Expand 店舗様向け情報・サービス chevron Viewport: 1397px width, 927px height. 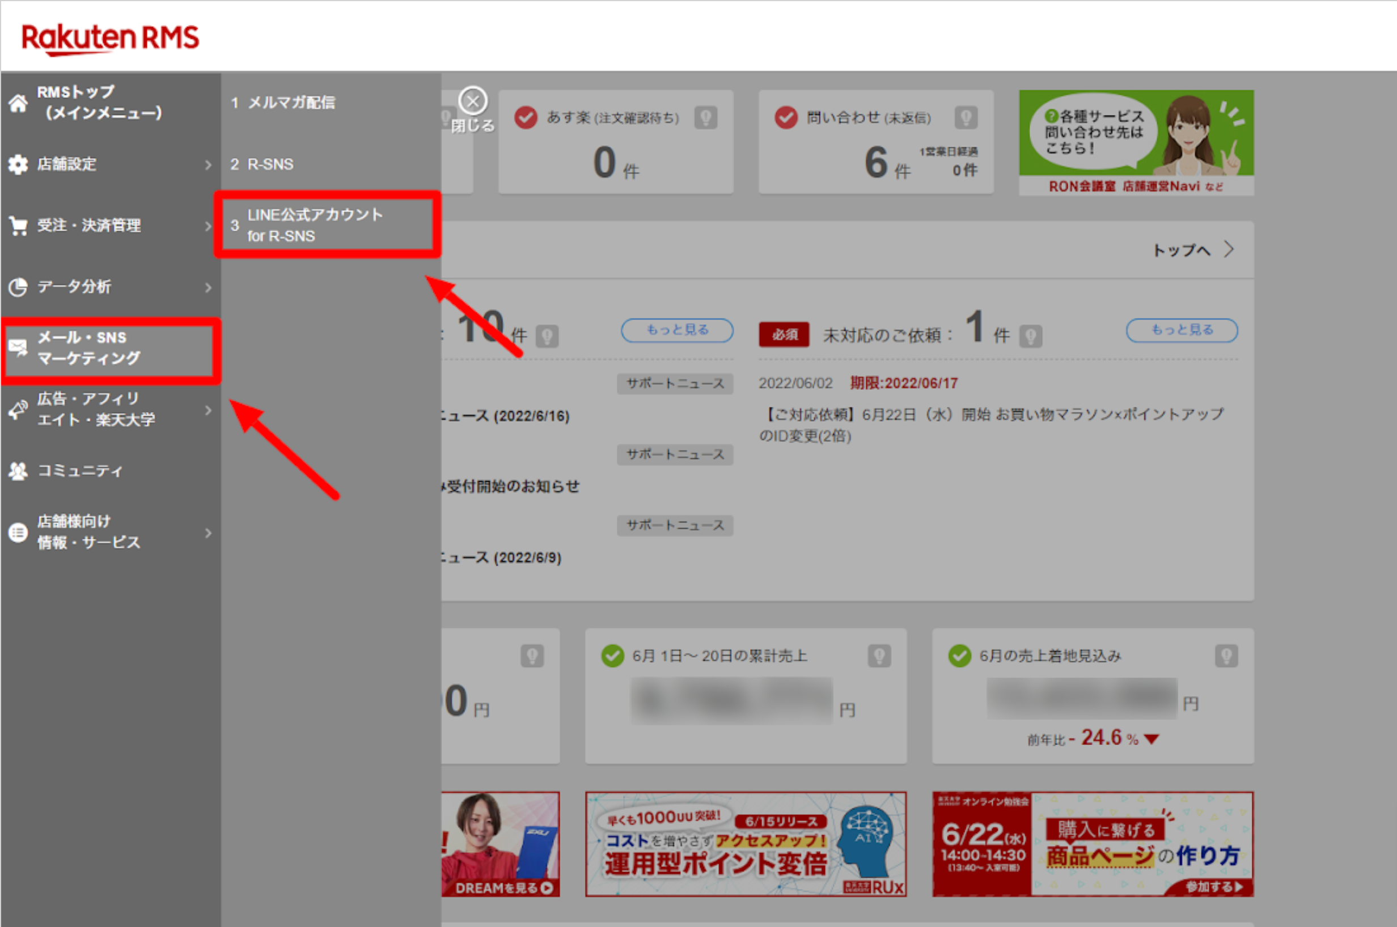pos(208,533)
